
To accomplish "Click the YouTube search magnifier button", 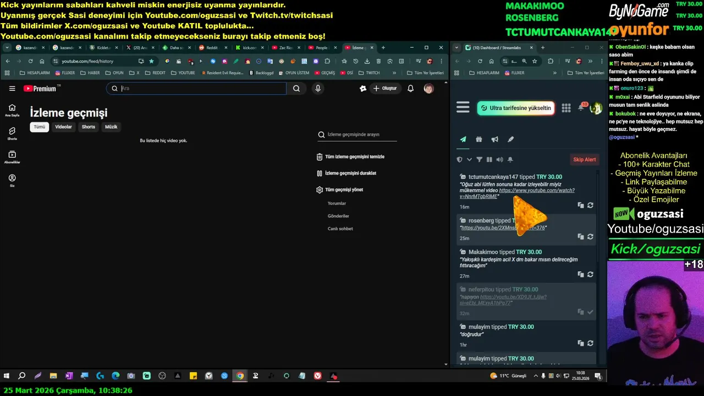I will click(x=296, y=89).
